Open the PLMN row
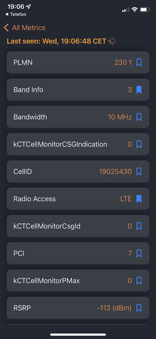 click(x=78, y=62)
